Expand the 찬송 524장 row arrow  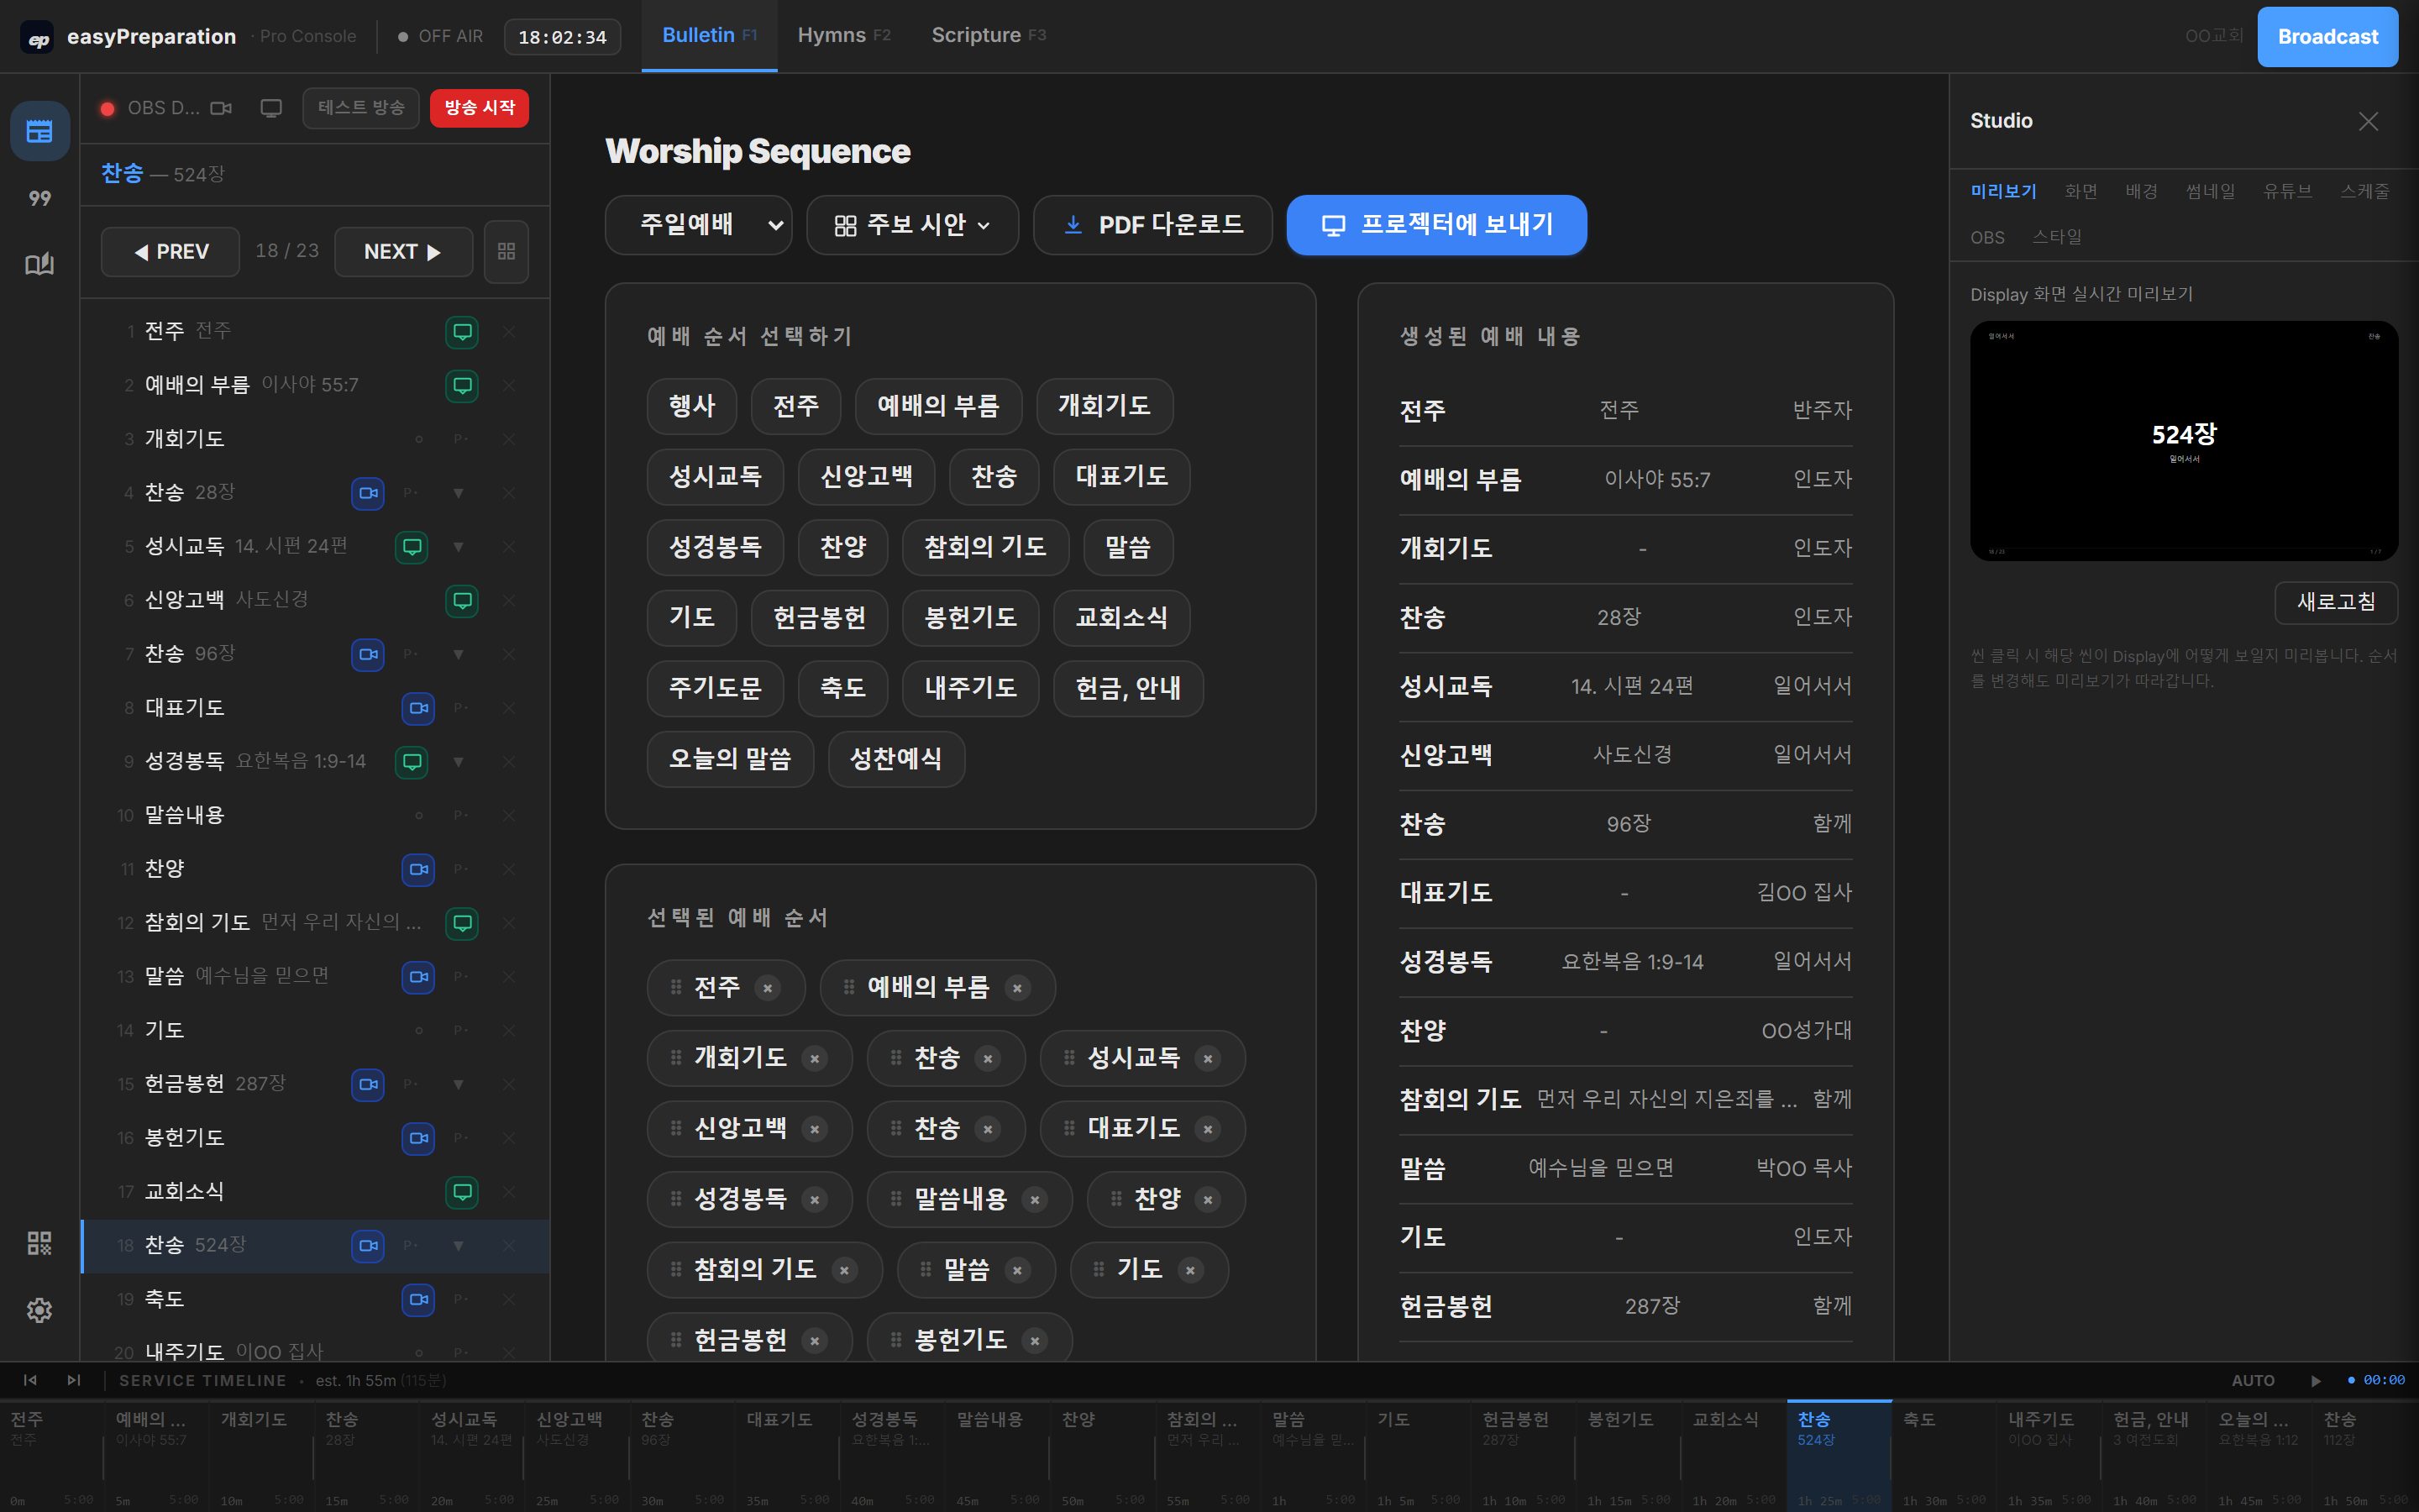pos(459,1246)
